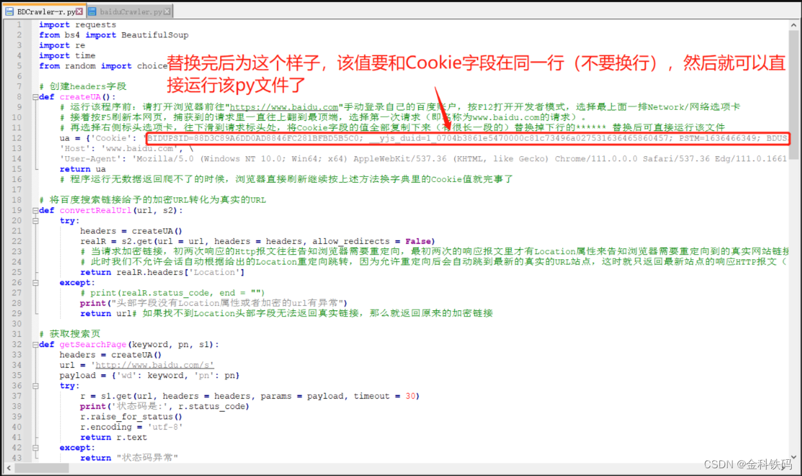The height and width of the screenshot is (476, 802).
Task: Collapse the convertRealUrl function fold marker
Action: tap(34, 210)
